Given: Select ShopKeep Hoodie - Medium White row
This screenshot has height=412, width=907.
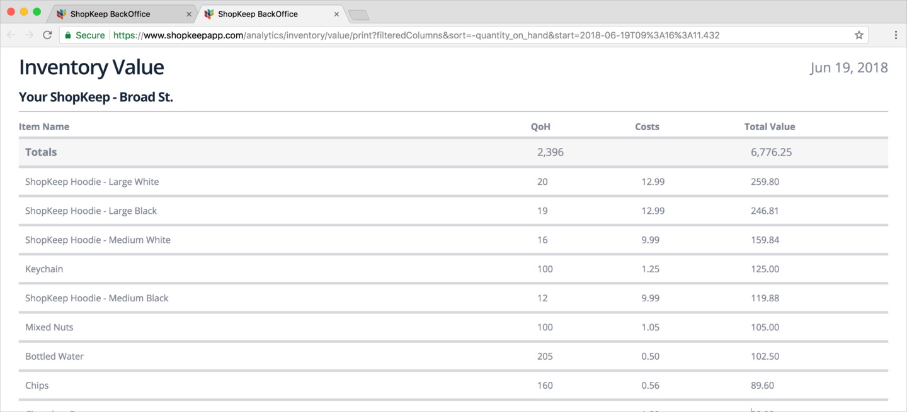Looking at the screenshot, I should [x=453, y=240].
